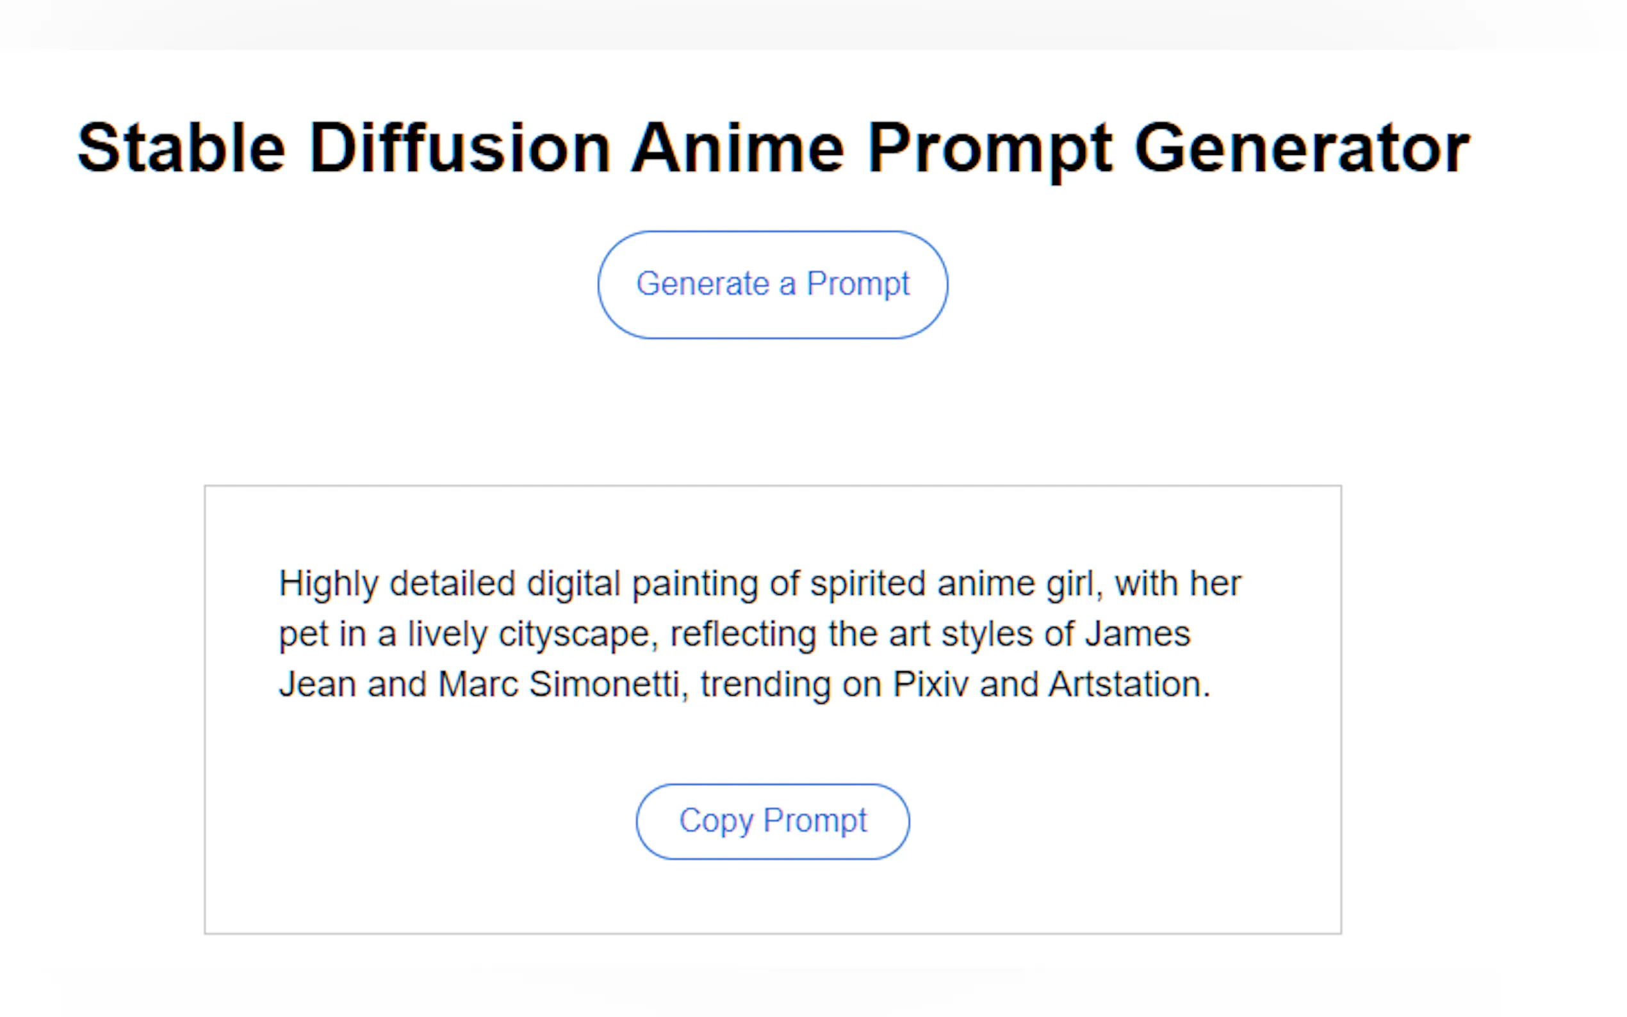1627x1017 pixels.
Task: Click the word 'detailed' in the prompt
Action: (452, 584)
